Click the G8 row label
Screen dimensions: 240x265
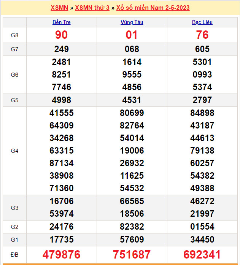pyautogui.click(x=14, y=35)
